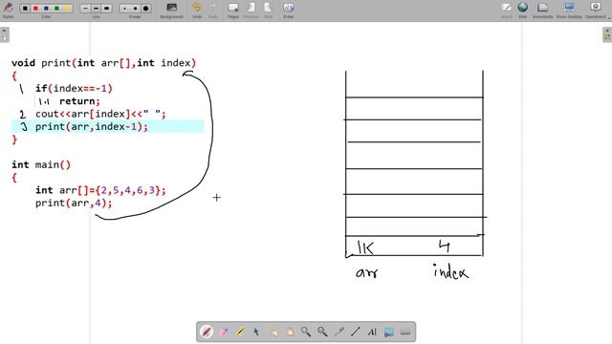This screenshot has height=344, width=612.
Task: Open the virtual keyboard from stylus palette
Action: [405, 332]
